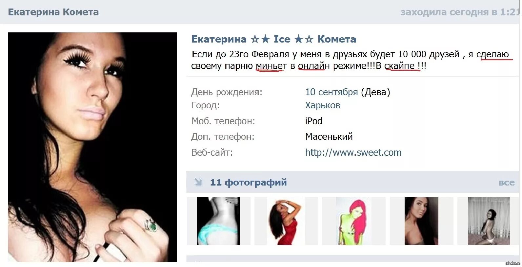Click the pikabu.ru watermark in the corner
This screenshot has height=267, width=522.
pos(513,263)
